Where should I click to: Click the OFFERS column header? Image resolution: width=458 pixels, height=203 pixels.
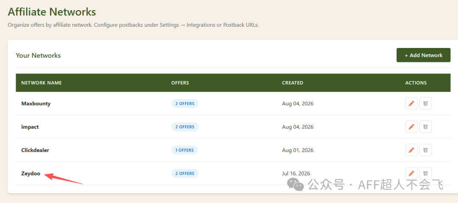[x=180, y=83]
